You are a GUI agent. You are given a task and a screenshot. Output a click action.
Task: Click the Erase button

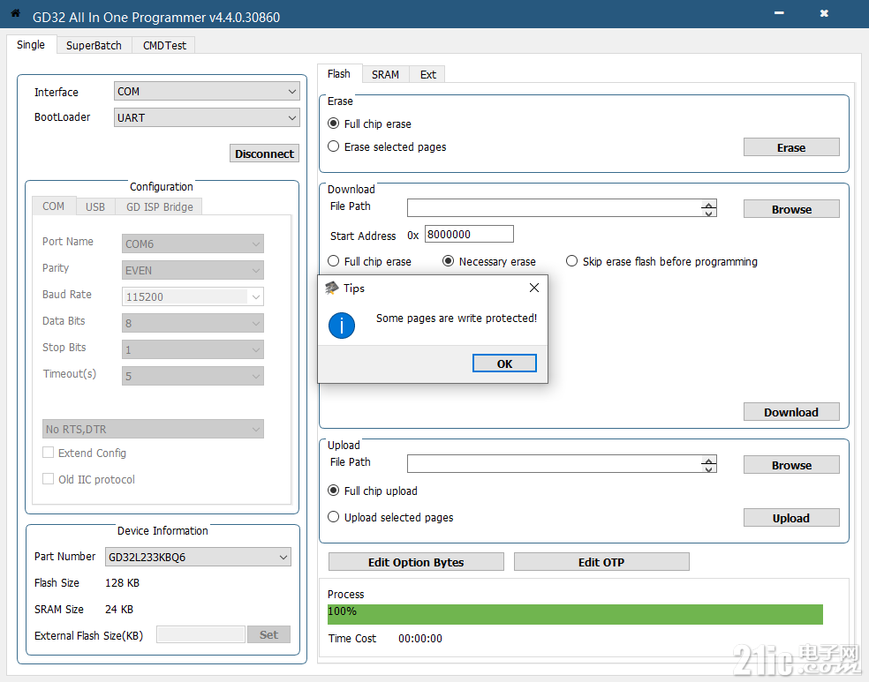click(x=791, y=147)
